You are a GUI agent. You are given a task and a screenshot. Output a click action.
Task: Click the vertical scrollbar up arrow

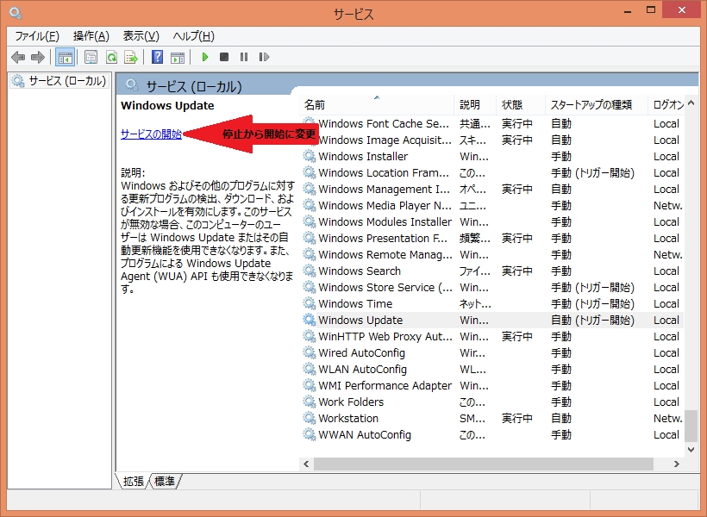[691, 103]
